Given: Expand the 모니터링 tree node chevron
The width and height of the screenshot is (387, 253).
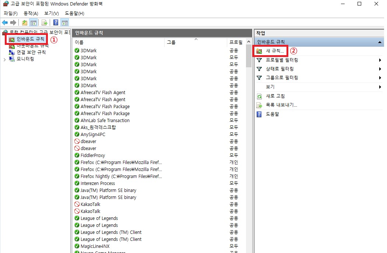Looking at the screenshot, I should point(4,60).
